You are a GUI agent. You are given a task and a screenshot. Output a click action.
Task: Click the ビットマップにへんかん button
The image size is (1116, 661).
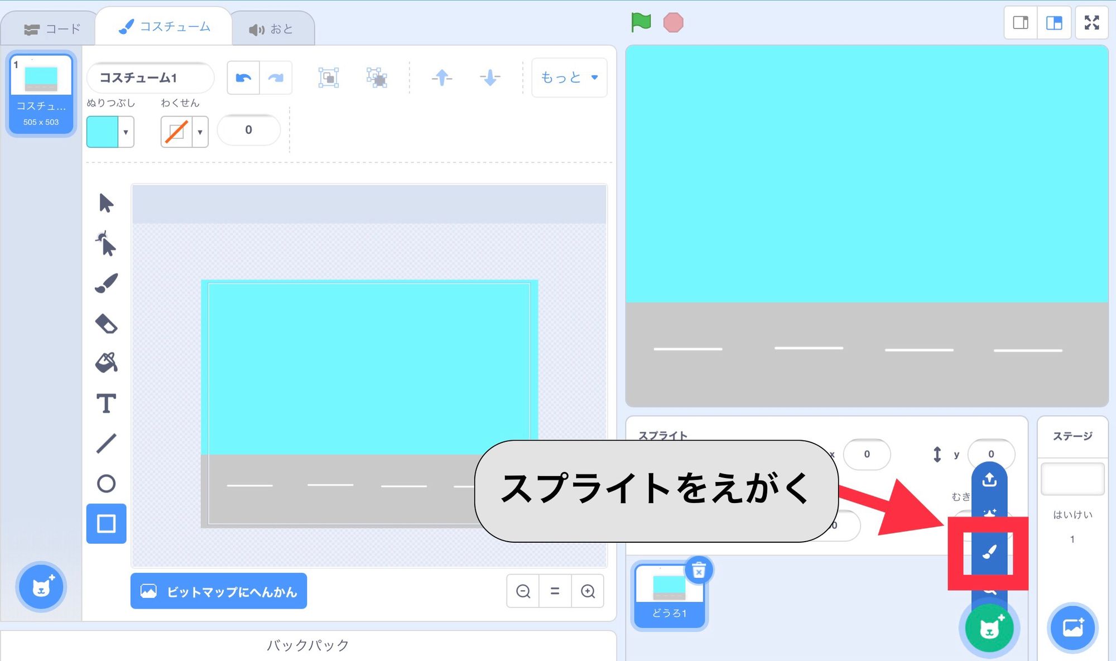(218, 591)
